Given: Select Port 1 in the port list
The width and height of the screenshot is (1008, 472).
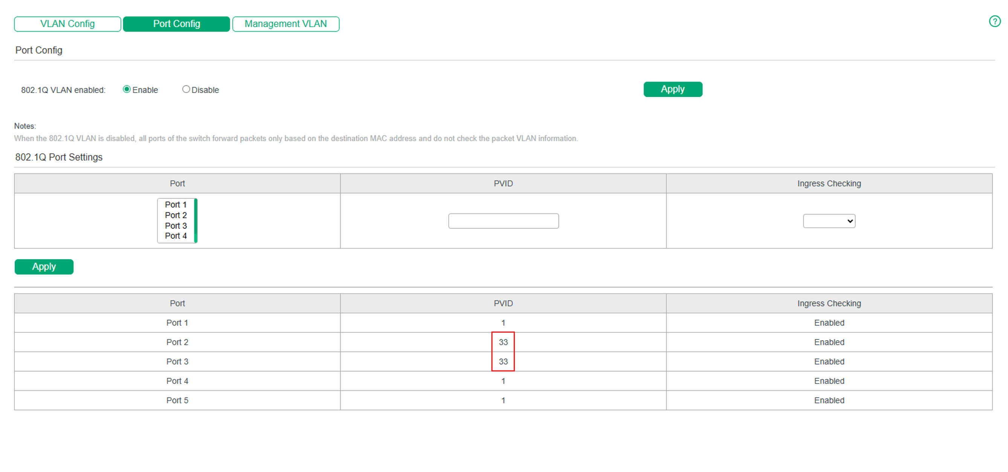Looking at the screenshot, I should tap(176, 204).
